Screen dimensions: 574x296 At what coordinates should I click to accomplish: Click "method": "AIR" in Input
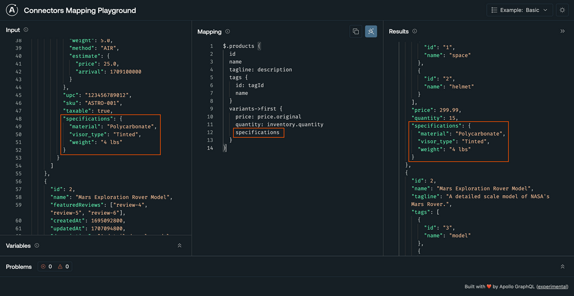(x=94, y=48)
